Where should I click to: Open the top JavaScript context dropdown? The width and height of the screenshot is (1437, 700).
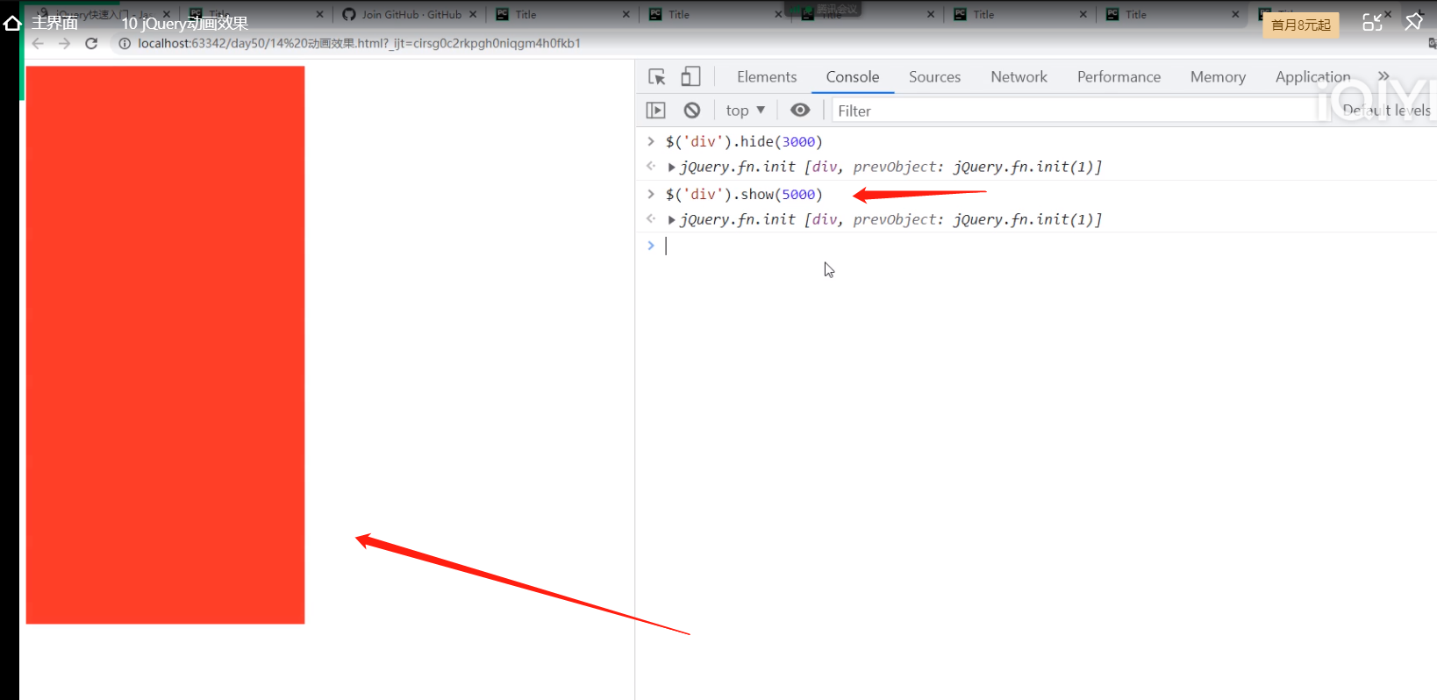(x=746, y=111)
